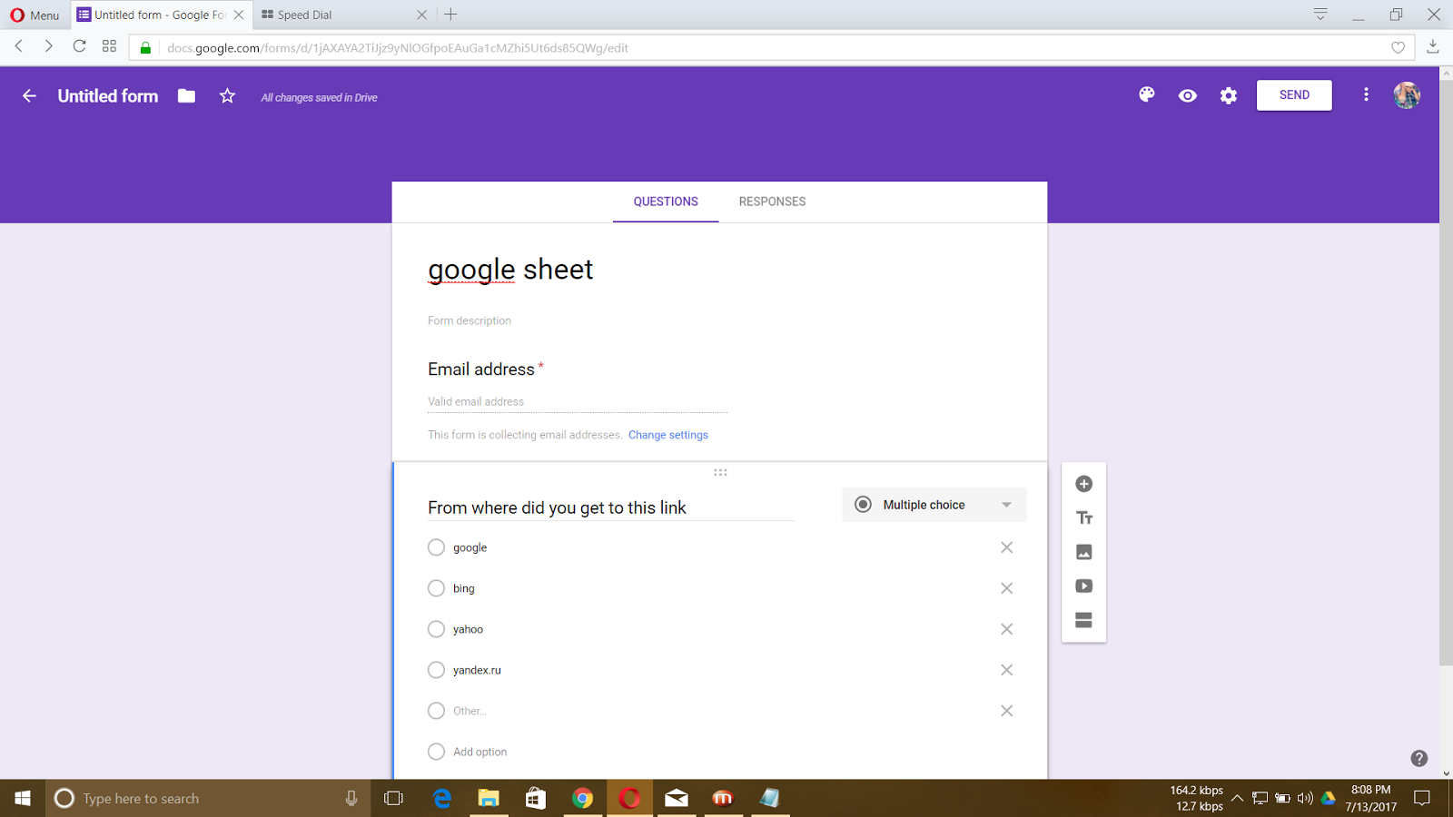Open the color palette theme options

(1147, 94)
